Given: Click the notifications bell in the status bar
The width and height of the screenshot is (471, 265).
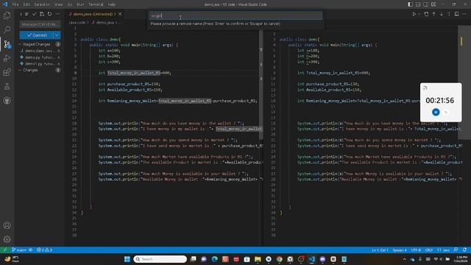Looking at the screenshot, I should (x=464, y=250).
